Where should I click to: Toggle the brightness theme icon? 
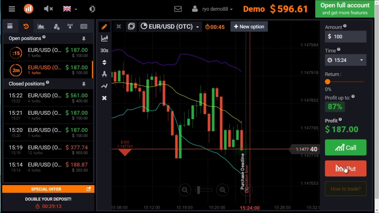92,9
